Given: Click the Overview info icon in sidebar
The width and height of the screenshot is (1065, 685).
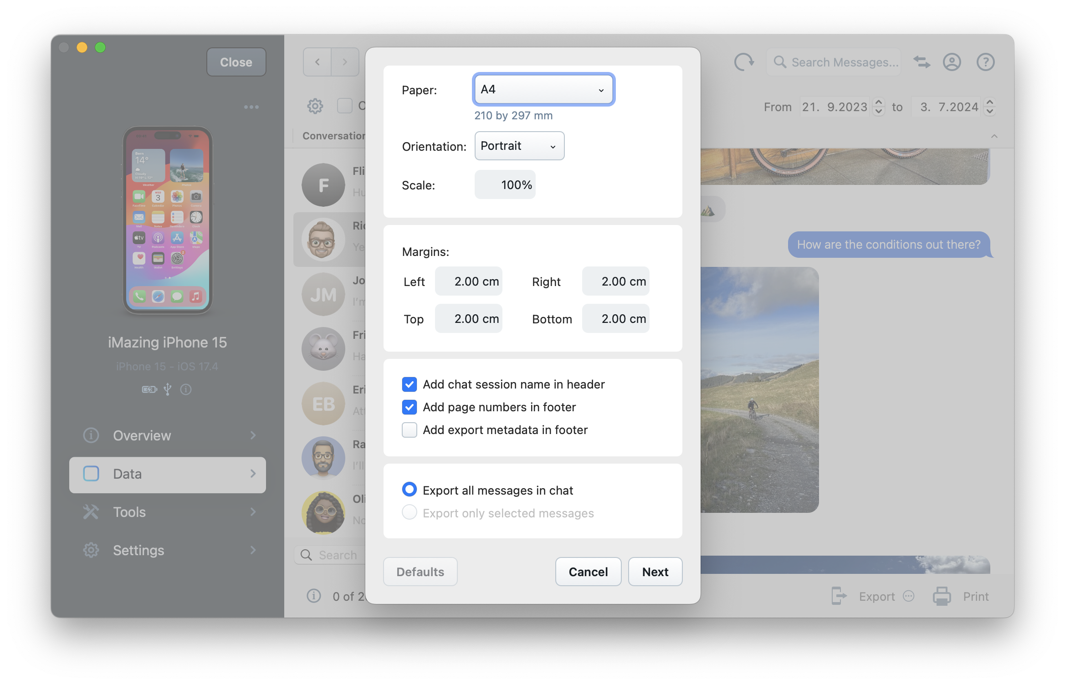Looking at the screenshot, I should tap(91, 435).
